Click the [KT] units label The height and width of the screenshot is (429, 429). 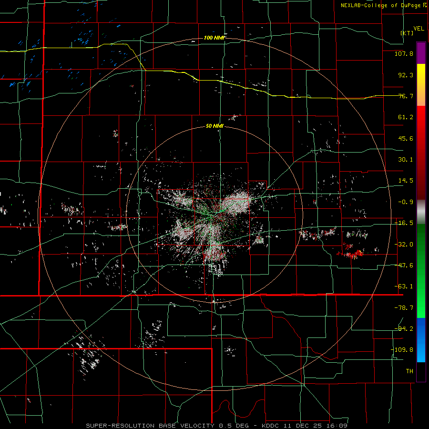click(407, 33)
